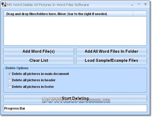Click the Drag and drop column header

69,14
